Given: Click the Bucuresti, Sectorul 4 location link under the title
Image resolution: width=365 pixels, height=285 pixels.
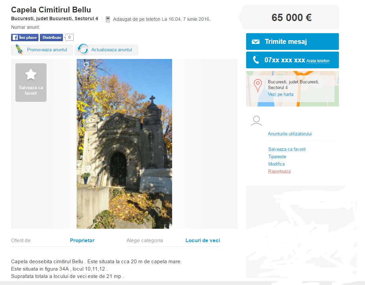Looking at the screenshot, I should pyautogui.click(x=55, y=19).
